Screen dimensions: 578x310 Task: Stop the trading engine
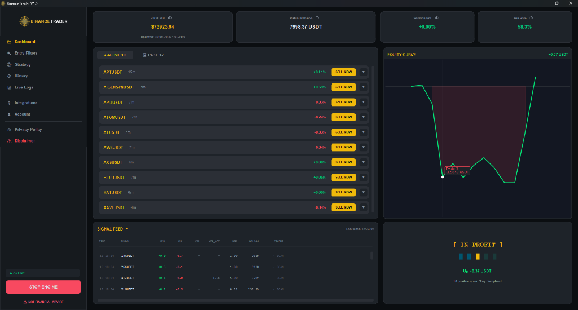(43, 287)
